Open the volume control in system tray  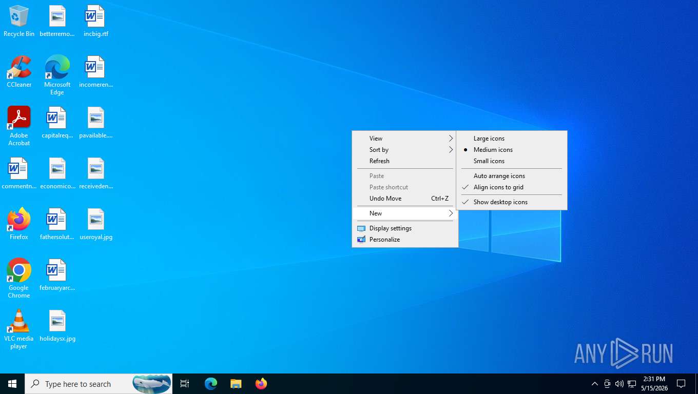point(619,384)
